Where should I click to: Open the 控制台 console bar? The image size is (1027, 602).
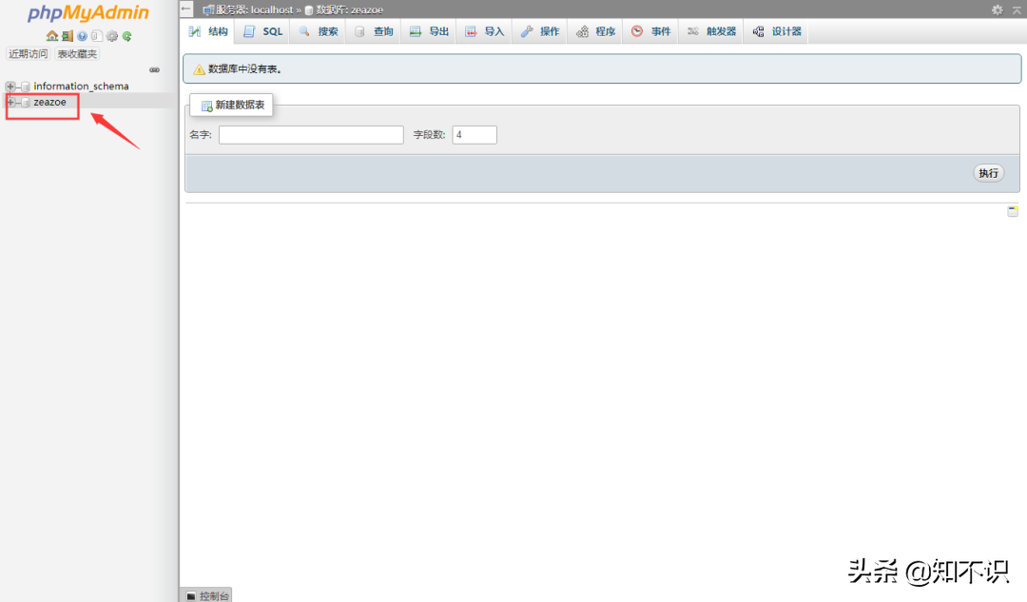[207, 595]
